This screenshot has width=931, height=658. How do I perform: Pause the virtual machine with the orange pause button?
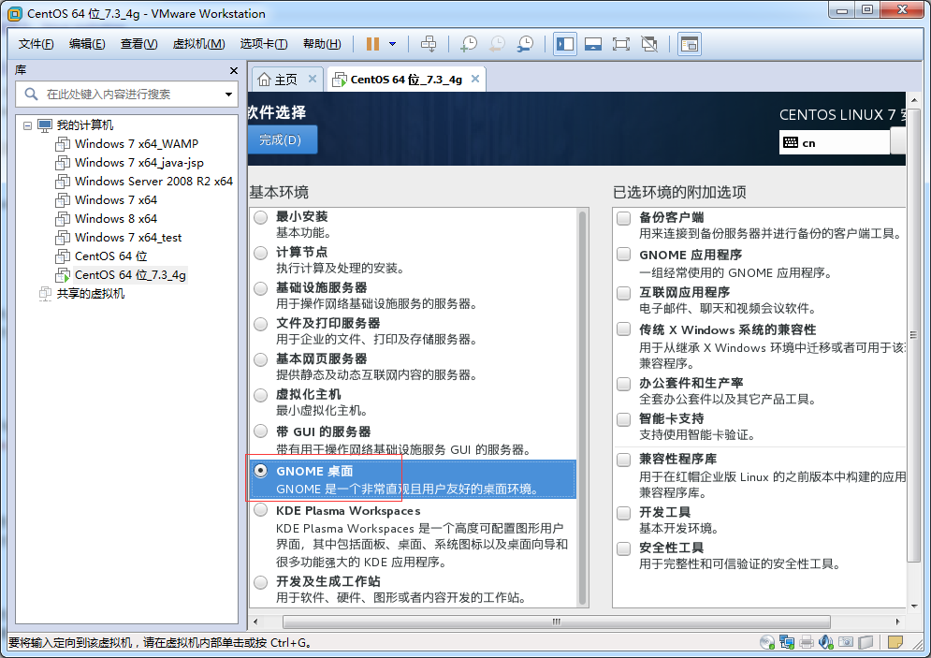click(373, 44)
